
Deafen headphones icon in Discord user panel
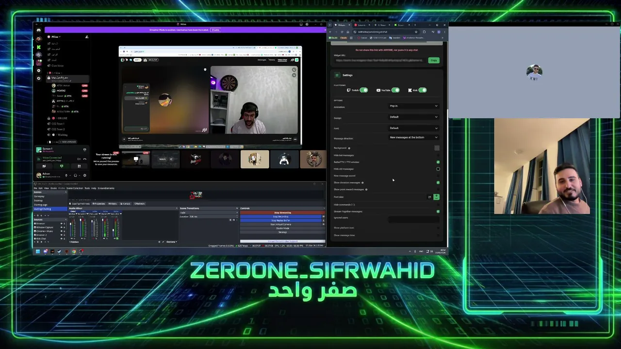75,175
